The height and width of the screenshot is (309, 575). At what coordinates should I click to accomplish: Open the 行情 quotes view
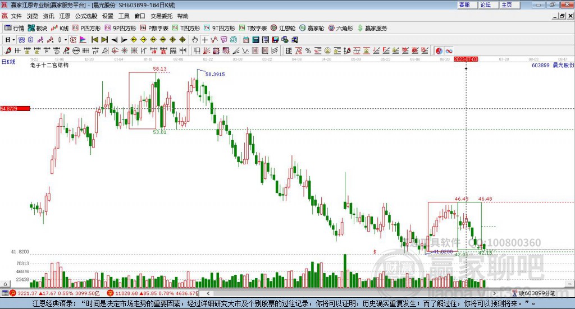point(14,28)
